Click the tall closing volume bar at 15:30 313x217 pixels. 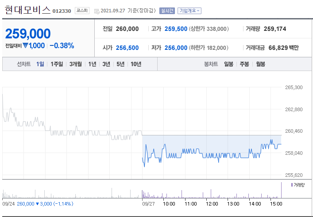point(281,190)
